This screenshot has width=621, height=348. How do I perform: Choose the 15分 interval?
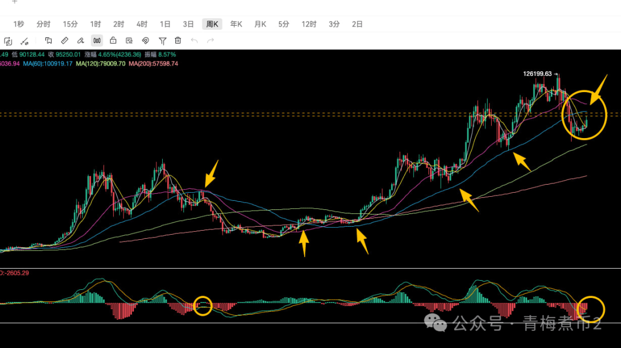coord(70,24)
